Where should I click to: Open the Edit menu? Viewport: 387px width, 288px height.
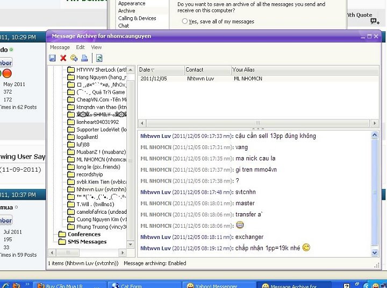click(x=80, y=47)
